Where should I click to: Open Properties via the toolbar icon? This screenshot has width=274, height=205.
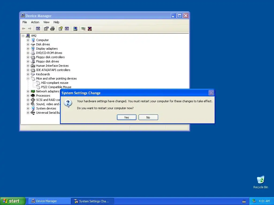tap(46, 29)
